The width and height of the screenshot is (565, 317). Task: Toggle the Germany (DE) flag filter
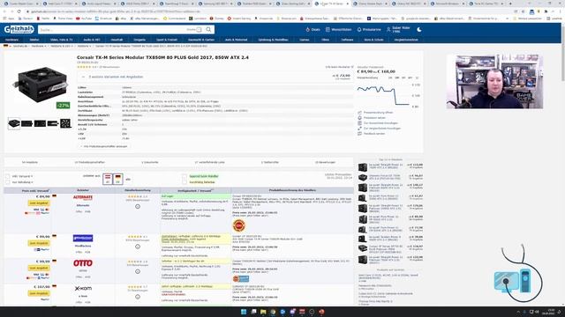tap(117, 179)
